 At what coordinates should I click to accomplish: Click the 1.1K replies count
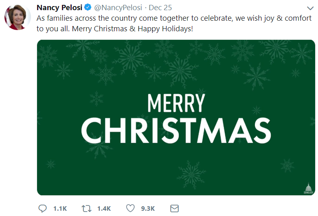pos(60,208)
